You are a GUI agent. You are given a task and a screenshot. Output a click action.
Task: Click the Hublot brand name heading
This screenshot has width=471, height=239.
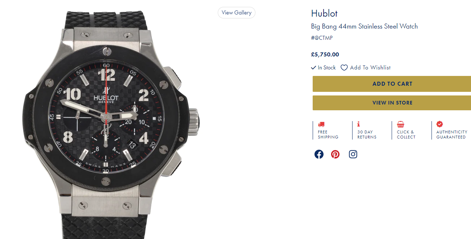[x=324, y=14]
